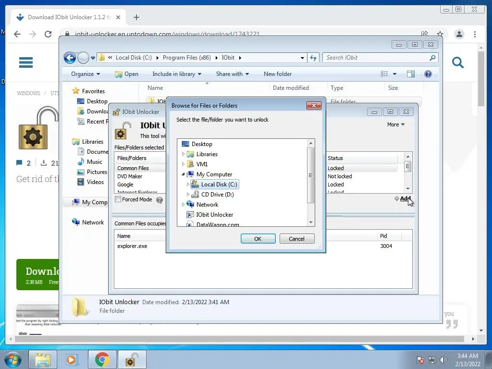Expand CD Drive (D:) in browse tree
The width and height of the screenshot is (492, 369).
tap(188, 194)
